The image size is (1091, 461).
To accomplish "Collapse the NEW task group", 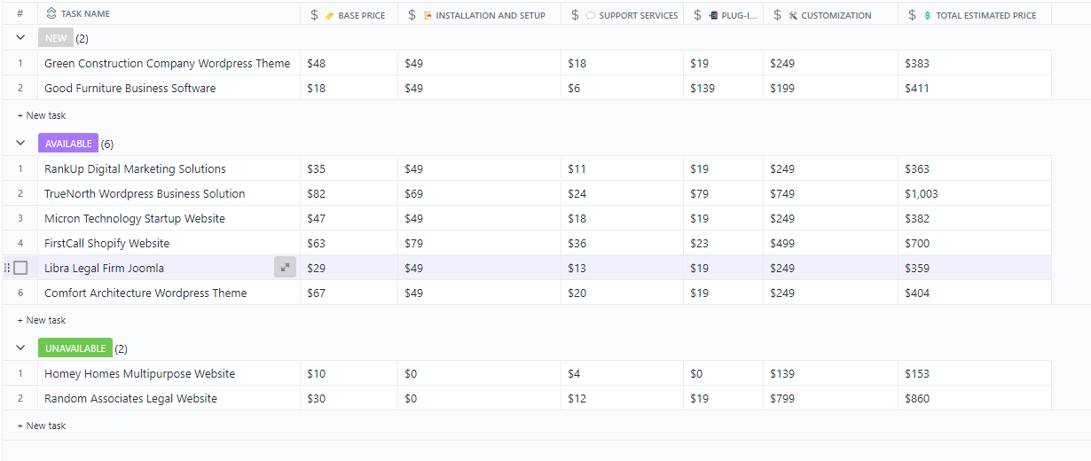I will point(20,38).
